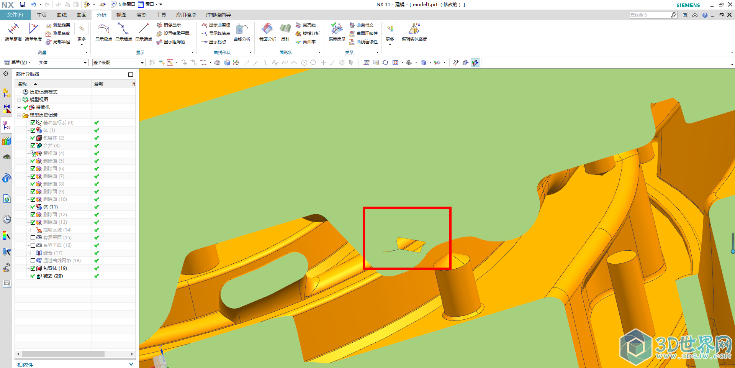Open 编辑实体密度 tool

pos(414,32)
